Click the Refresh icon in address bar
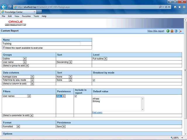Screen dimensions: 187x140 pos(166,7)
